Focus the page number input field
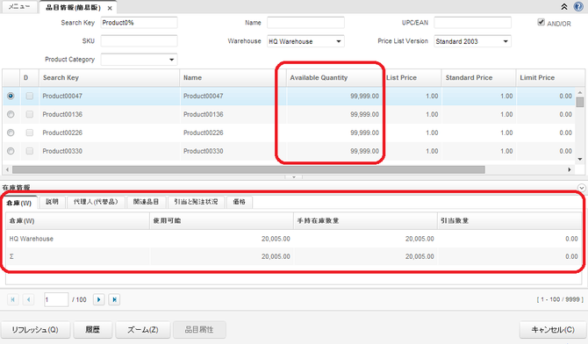The width and height of the screenshot is (588, 344). click(x=56, y=299)
